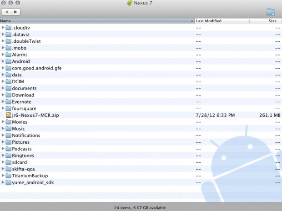Expand the Download folder

(x=3, y=95)
